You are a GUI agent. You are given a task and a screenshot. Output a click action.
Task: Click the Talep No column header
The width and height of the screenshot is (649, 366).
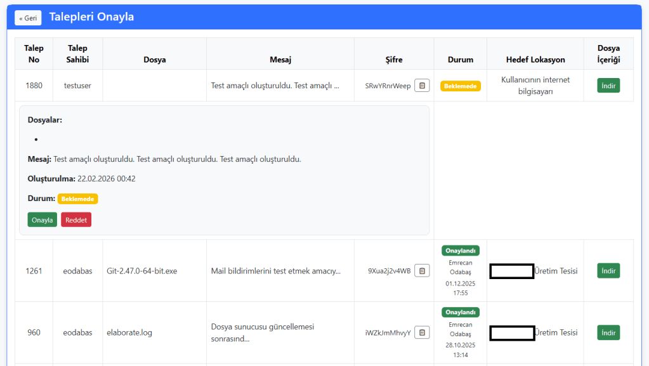click(x=34, y=54)
